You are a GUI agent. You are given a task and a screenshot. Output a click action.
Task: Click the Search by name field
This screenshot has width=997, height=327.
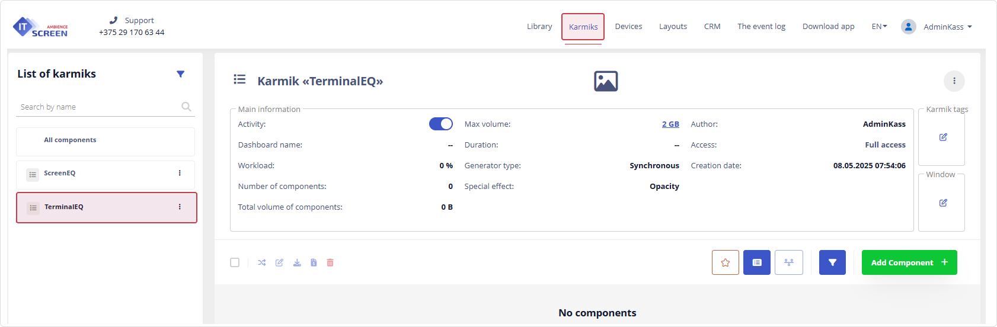point(98,107)
